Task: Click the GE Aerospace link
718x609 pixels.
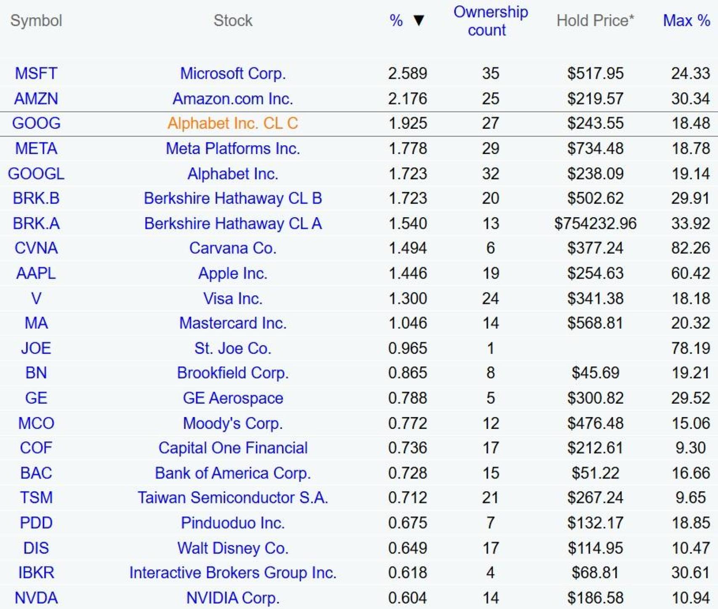Action: click(x=233, y=398)
